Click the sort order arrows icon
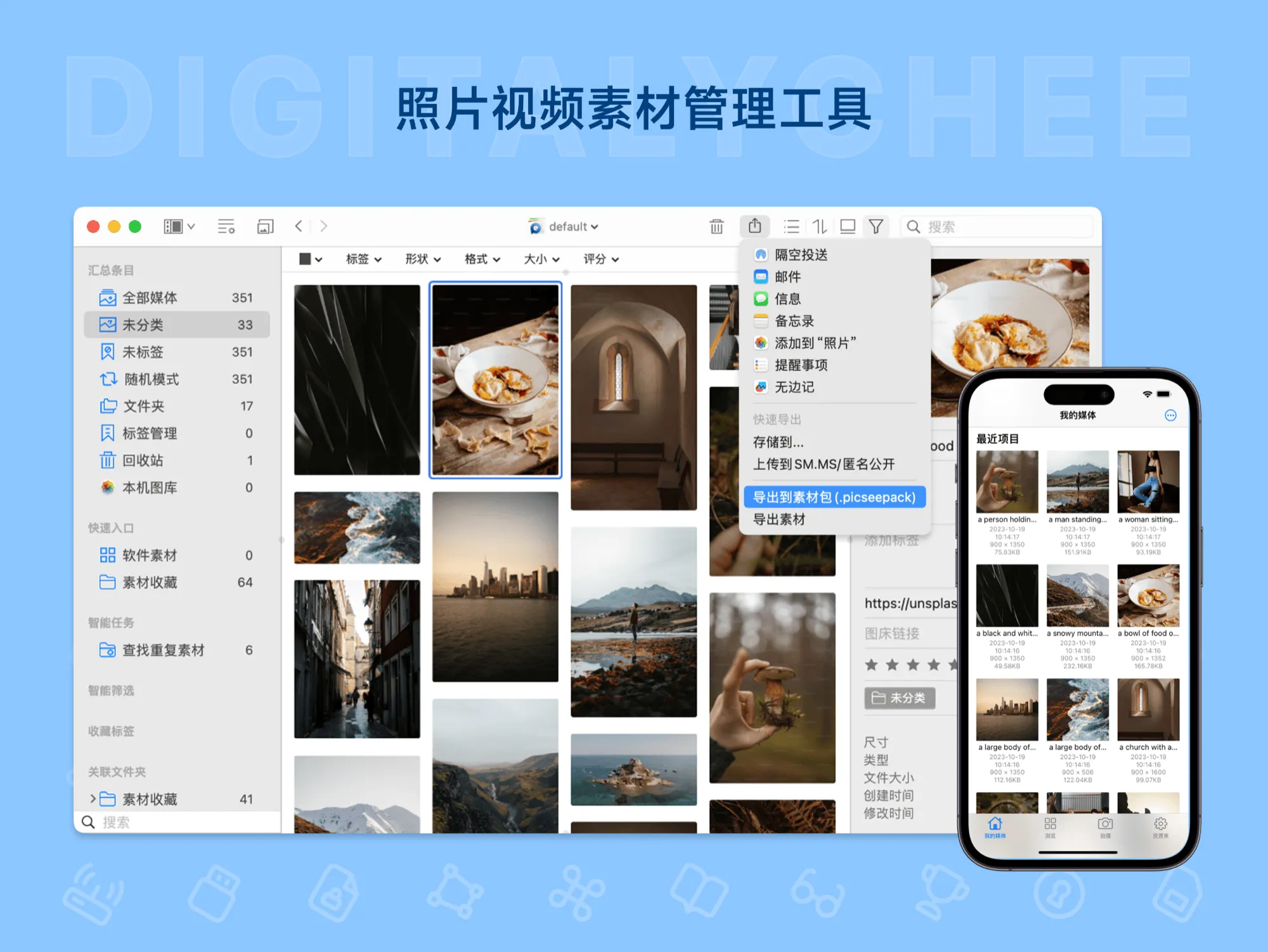This screenshot has width=1268, height=952. [820, 226]
